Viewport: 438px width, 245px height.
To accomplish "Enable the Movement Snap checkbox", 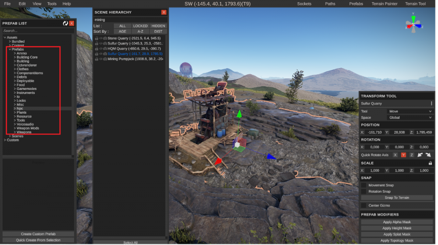I will (x=364, y=185).
